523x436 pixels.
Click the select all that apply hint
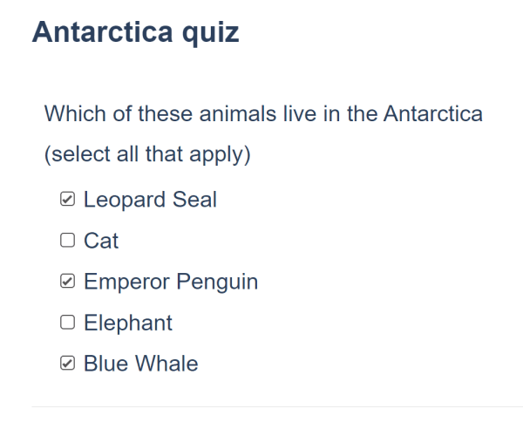tap(147, 154)
